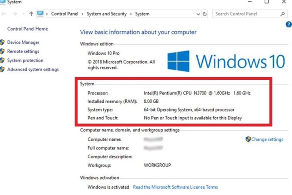Click the System protection shield icon
The height and width of the screenshot is (195, 292).
click(2, 61)
